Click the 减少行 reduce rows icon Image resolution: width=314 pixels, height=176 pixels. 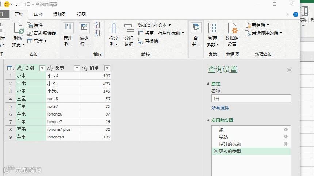click(84, 28)
